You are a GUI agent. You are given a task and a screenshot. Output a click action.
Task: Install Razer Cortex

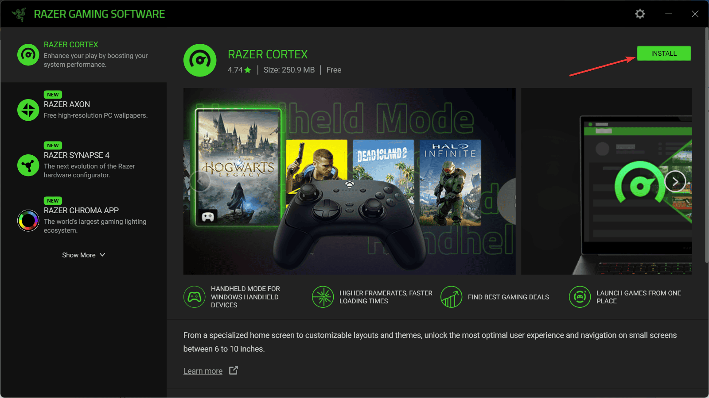point(664,54)
